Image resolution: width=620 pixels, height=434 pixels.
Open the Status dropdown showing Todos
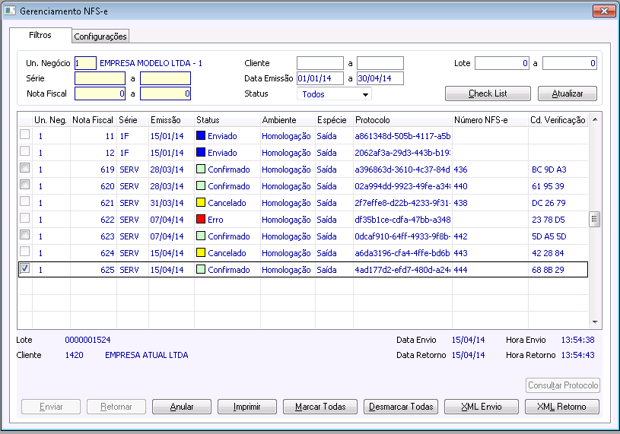pyautogui.click(x=334, y=94)
